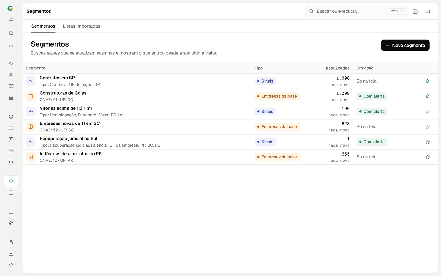
Task: Open the government building icon in sidebar
Action: 11,98
